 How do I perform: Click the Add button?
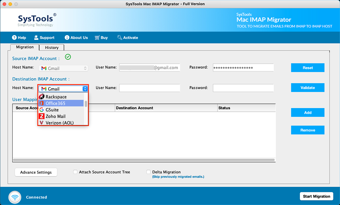click(308, 113)
